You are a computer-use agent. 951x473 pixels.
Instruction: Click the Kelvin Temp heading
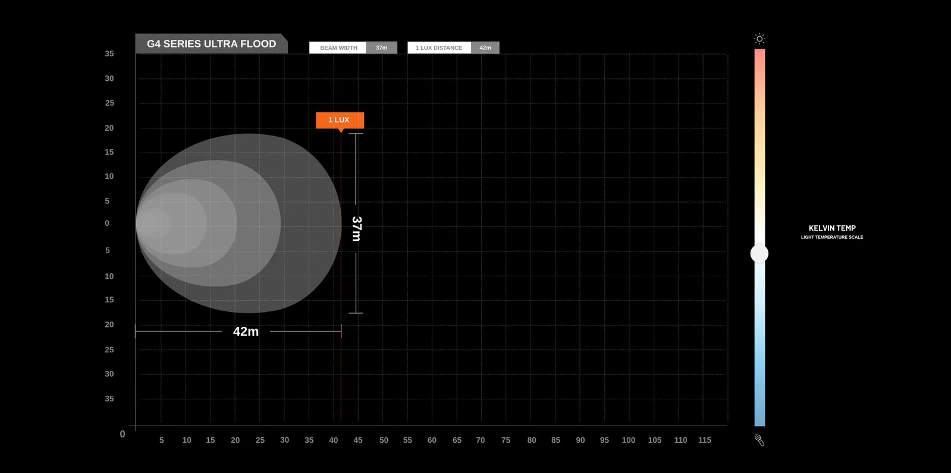[x=831, y=228]
